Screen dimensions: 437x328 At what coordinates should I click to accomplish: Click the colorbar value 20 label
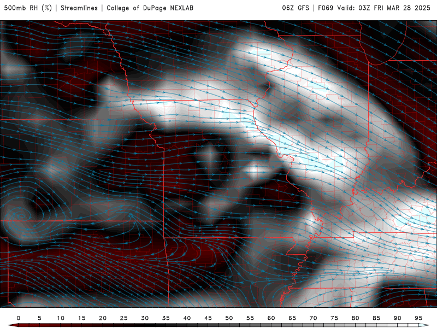pyautogui.click(x=103, y=318)
